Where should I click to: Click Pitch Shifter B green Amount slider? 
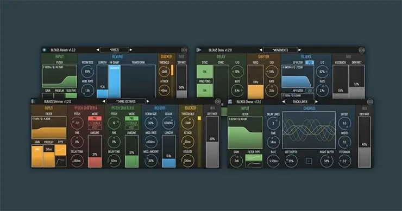(131, 151)
